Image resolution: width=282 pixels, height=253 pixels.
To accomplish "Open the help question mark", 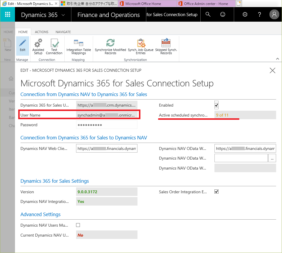I will point(259,14).
